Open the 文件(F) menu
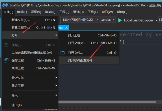Image resolution: width=162 pixels, height=111 pixels. (8, 12)
